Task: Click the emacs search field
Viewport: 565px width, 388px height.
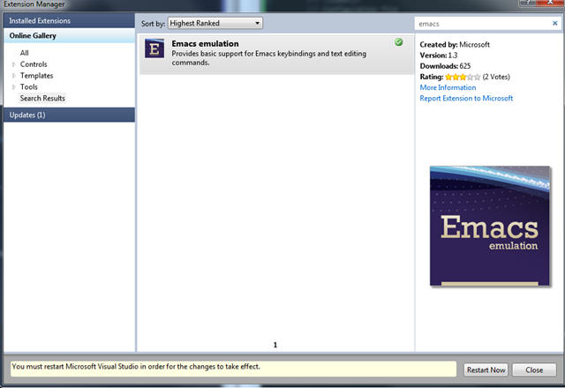Action: point(483,24)
